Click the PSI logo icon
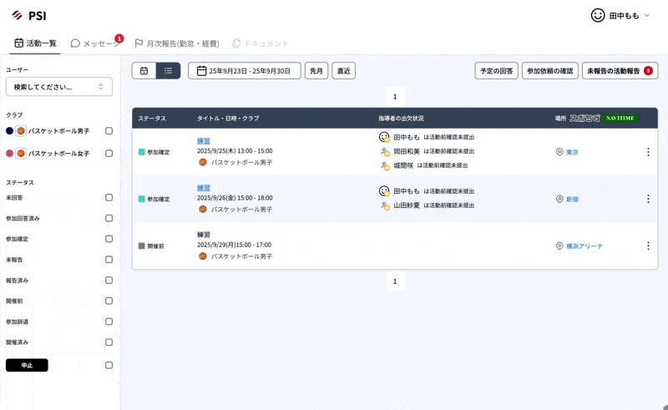 pyautogui.click(x=17, y=15)
